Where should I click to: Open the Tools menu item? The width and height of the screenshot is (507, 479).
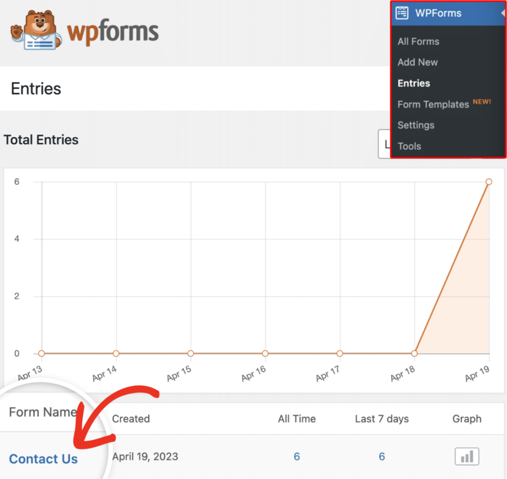point(409,146)
